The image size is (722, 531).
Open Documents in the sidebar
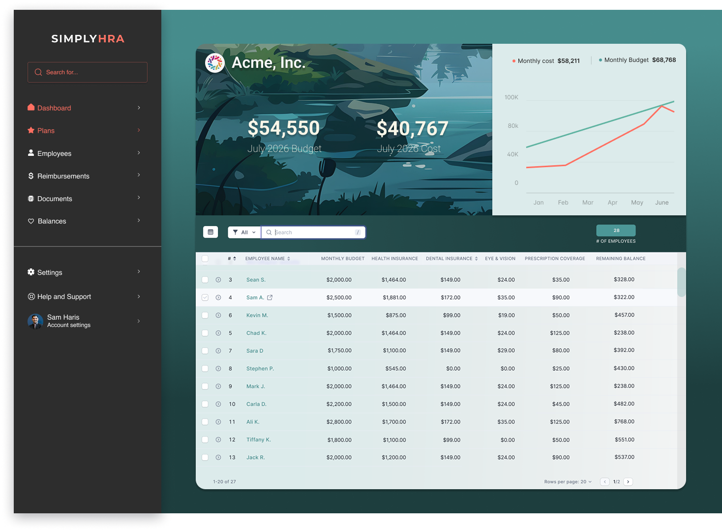[55, 199]
